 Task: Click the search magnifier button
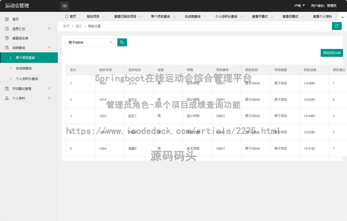(122, 42)
